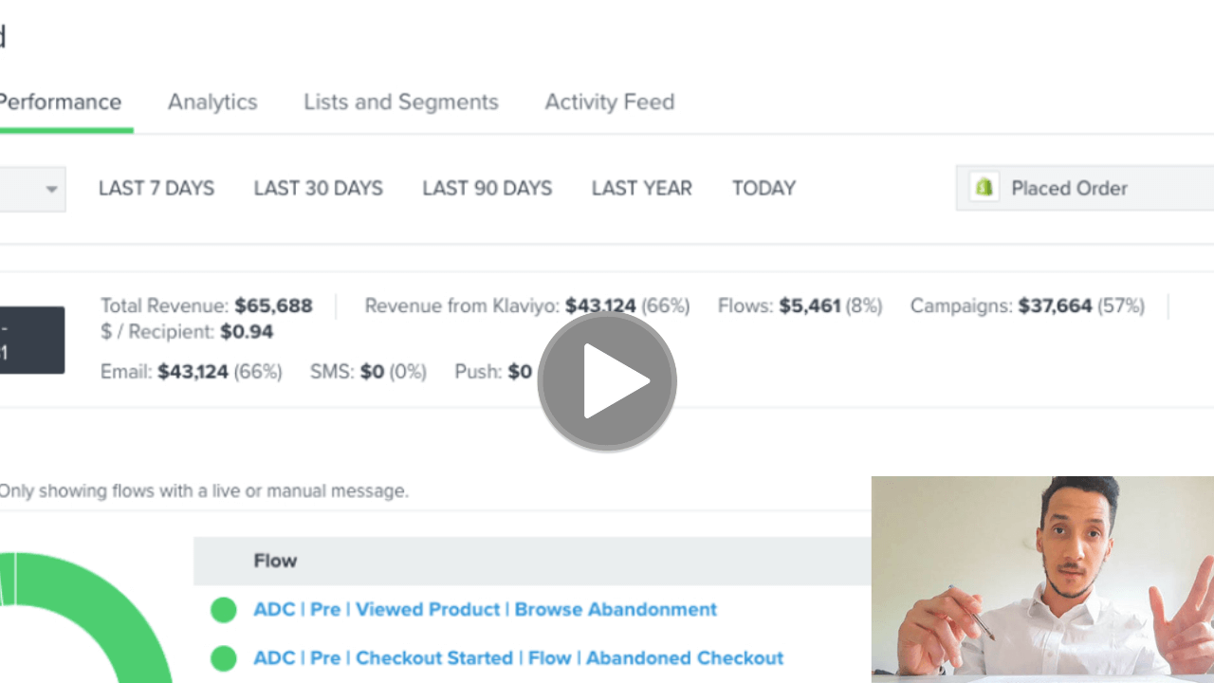Switch to the Performance tab

(60, 102)
